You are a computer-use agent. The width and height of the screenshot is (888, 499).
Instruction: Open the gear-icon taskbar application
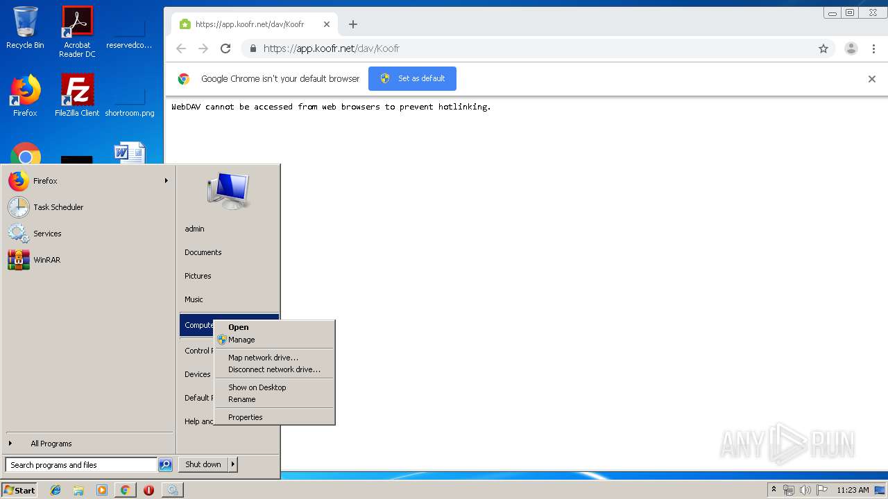coord(172,490)
